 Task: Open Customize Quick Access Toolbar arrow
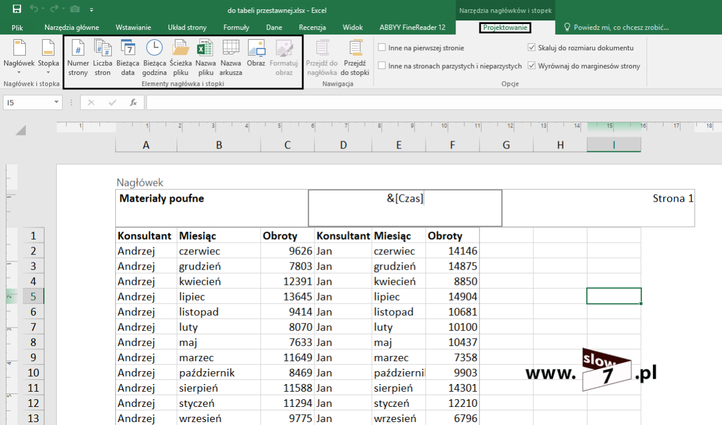point(92,10)
